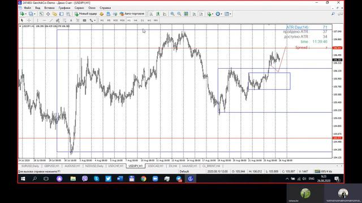Open the Templates dropdown
Viewport: 362px width, 203px height.
pos(227,14)
